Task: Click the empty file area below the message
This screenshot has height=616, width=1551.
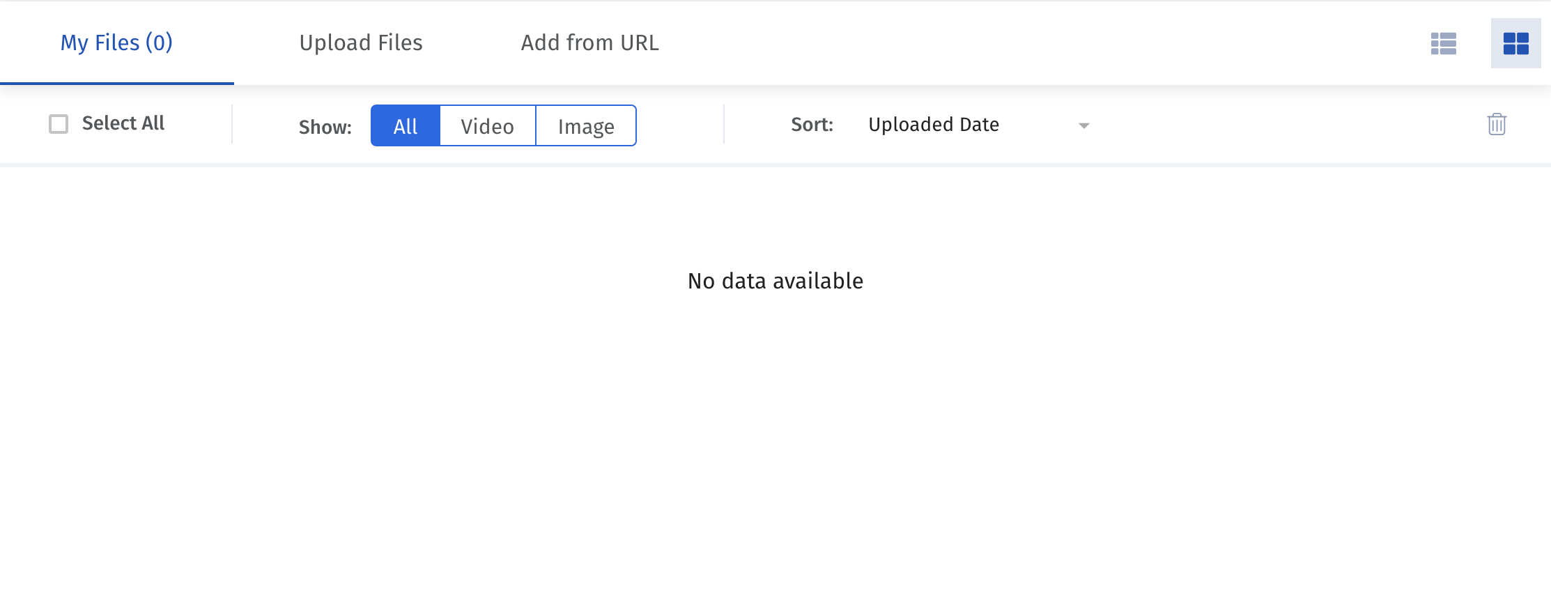Action: click(775, 453)
